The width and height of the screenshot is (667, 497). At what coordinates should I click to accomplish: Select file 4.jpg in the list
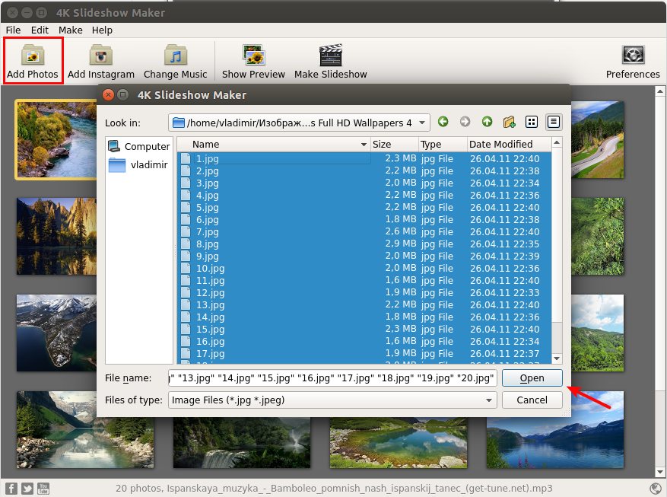(x=364, y=196)
